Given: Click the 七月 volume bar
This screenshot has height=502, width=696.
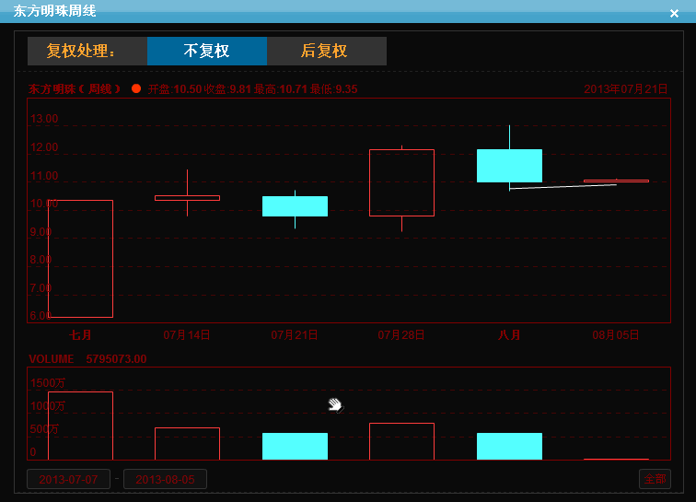Looking at the screenshot, I should click(80, 426).
